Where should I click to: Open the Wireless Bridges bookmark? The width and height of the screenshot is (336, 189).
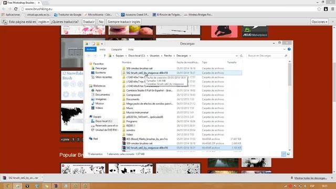(198, 15)
